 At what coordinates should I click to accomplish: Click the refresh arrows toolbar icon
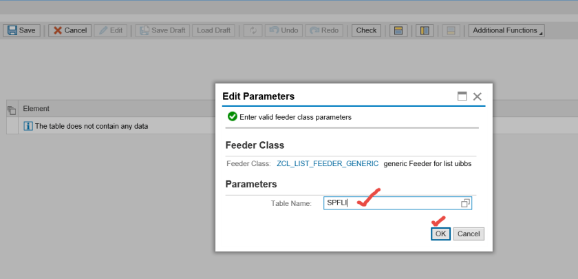(253, 30)
